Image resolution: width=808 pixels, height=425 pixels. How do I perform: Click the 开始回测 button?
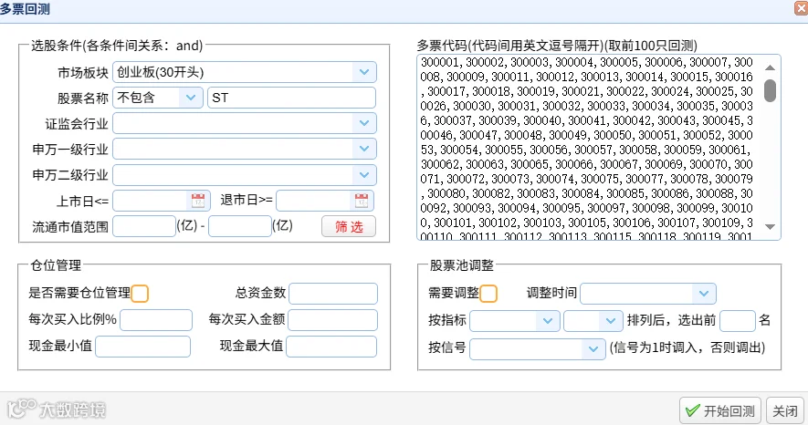click(720, 410)
